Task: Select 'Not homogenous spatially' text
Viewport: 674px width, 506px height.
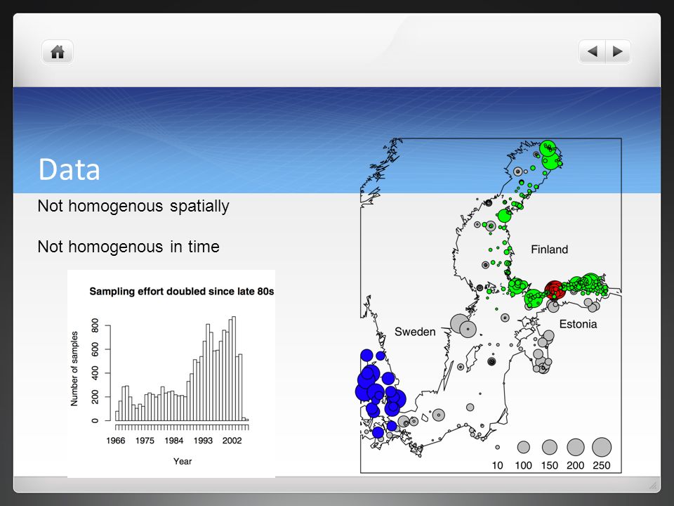Action: click(x=133, y=206)
